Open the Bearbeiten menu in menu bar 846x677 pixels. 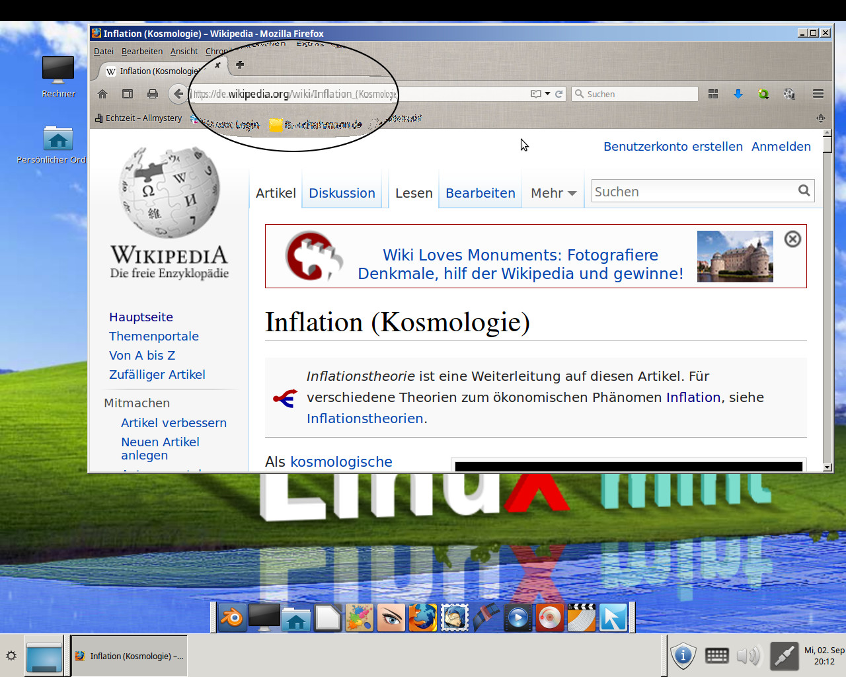click(x=142, y=51)
